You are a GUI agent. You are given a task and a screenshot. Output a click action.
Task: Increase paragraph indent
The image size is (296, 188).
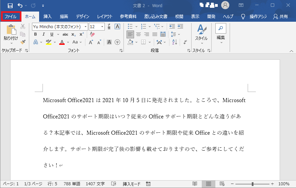pyautogui.click(x=180, y=26)
